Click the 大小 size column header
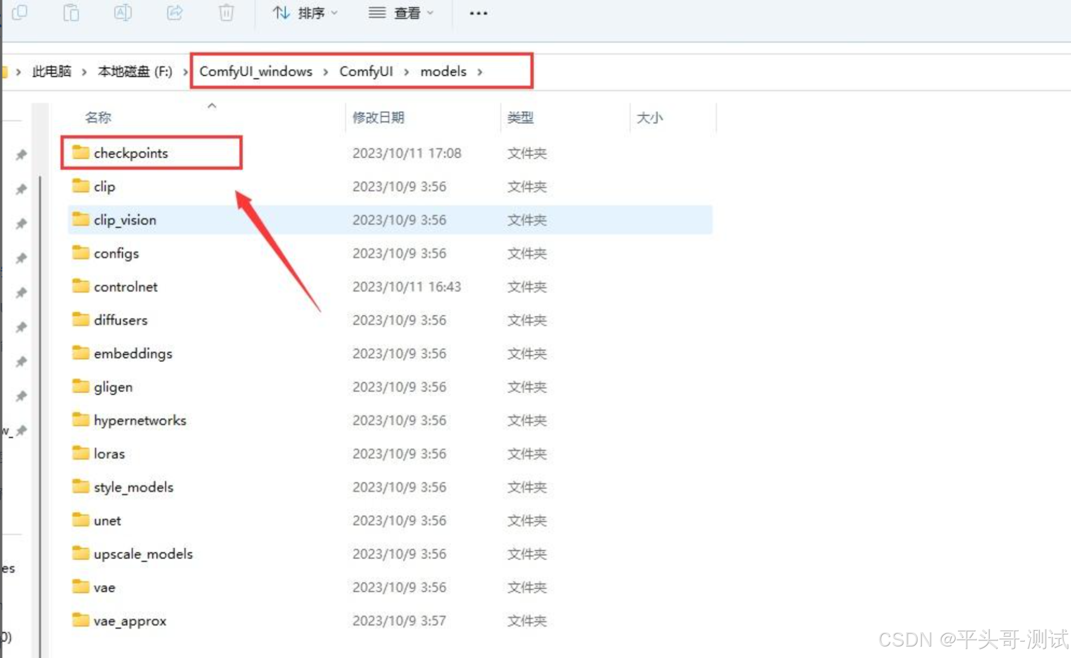Viewport: 1071px width, 658px height. [x=649, y=117]
